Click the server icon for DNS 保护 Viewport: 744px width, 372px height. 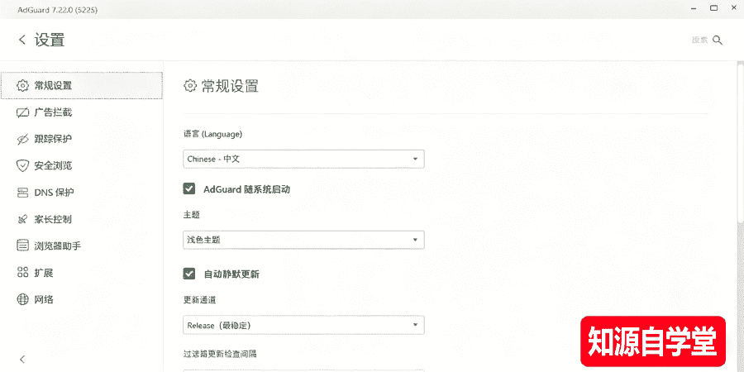click(x=23, y=193)
